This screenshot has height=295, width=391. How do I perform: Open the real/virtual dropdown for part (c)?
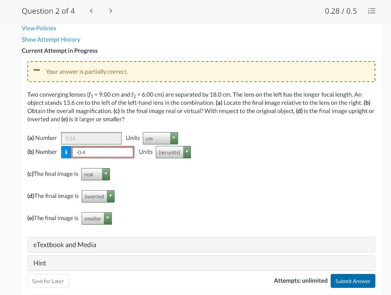(x=95, y=174)
